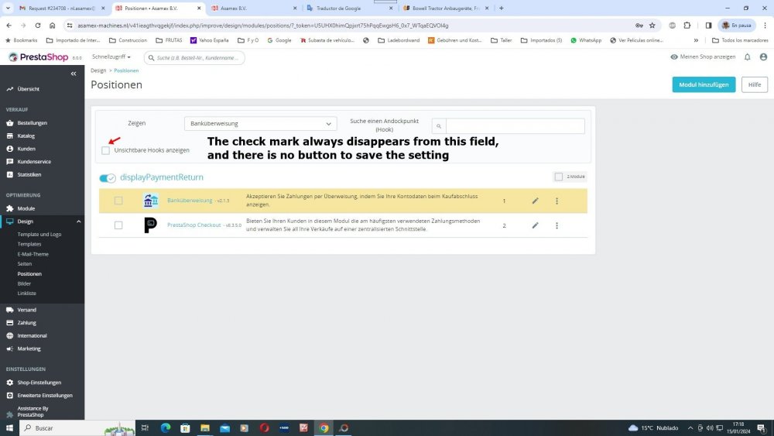Image resolution: width=774 pixels, height=436 pixels.
Task: Click pencil edit icon for PrestaShop Checkout
Action: [x=535, y=225]
